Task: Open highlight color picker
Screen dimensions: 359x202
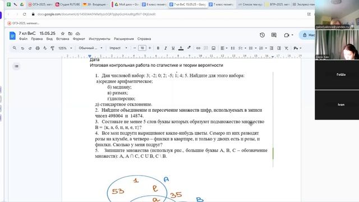Action: click(x=189, y=48)
